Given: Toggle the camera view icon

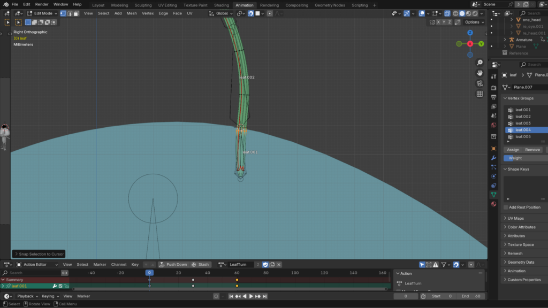Looking at the screenshot, I should pyautogui.click(x=479, y=83).
